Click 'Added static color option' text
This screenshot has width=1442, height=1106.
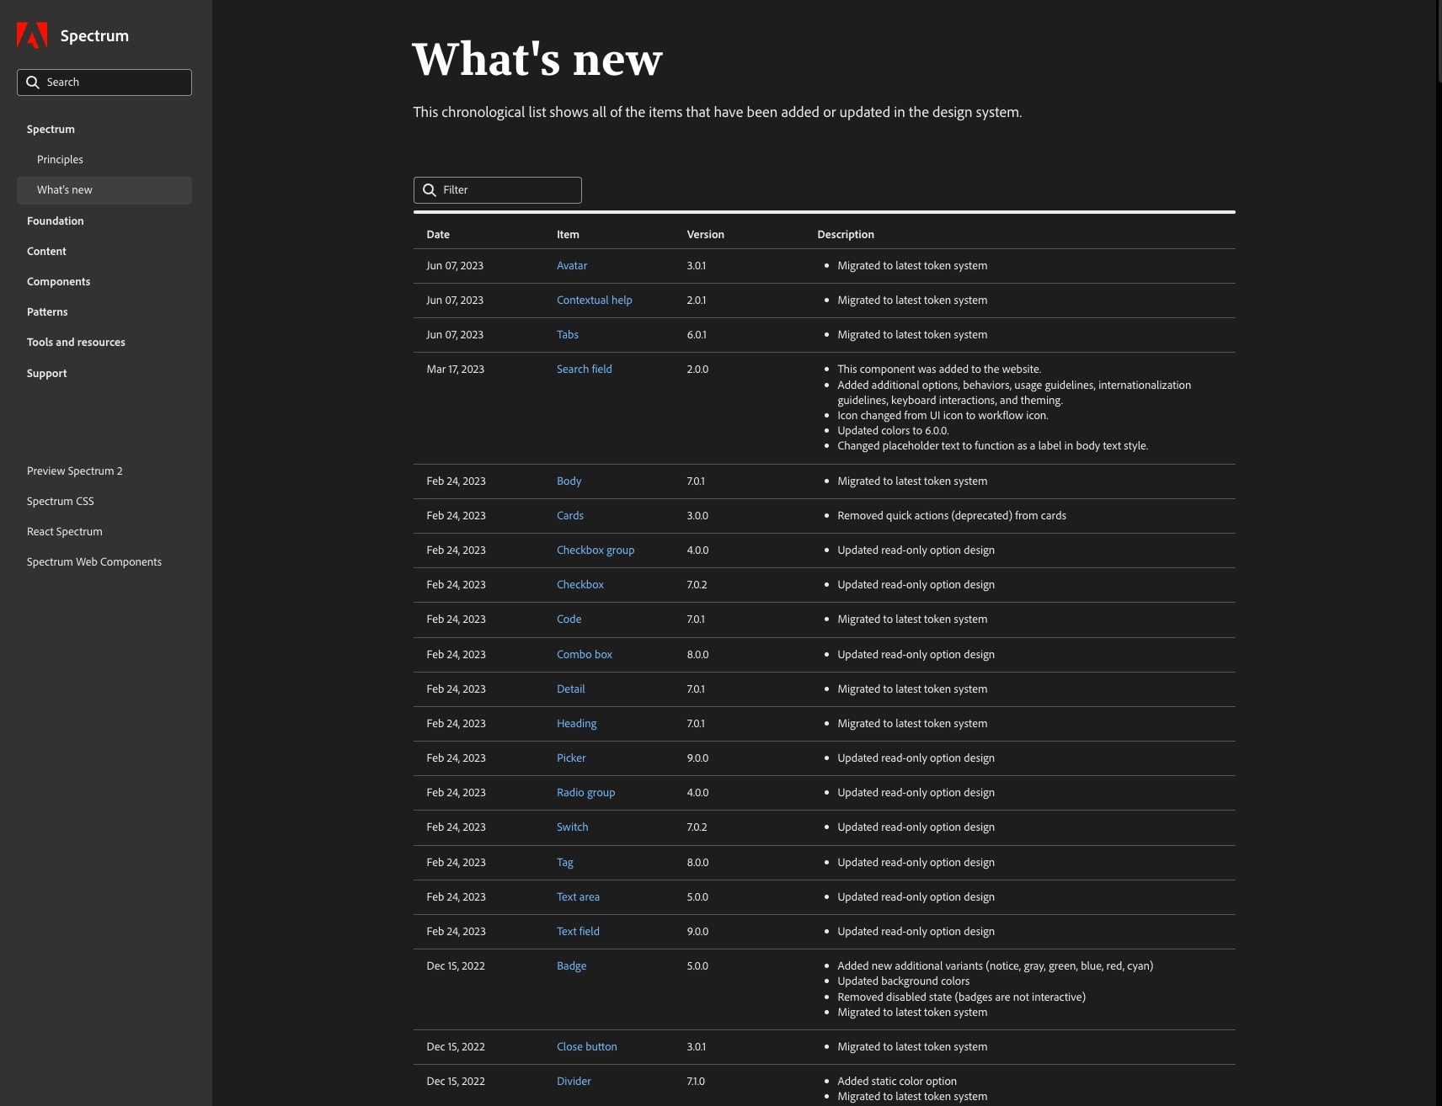pyautogui.click(x=897, y=1082)
